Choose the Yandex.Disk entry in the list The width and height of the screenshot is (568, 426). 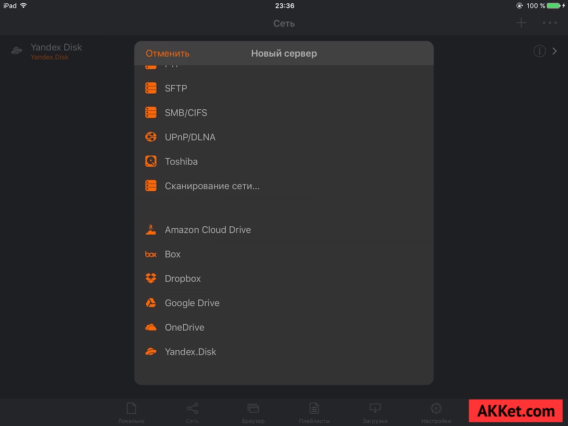coord(190,352)
